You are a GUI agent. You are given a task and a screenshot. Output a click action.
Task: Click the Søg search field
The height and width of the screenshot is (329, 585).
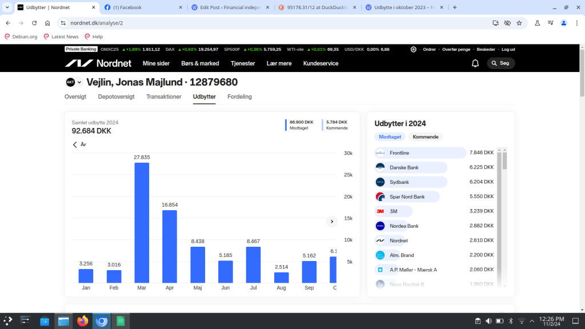(x=500, y=63)
